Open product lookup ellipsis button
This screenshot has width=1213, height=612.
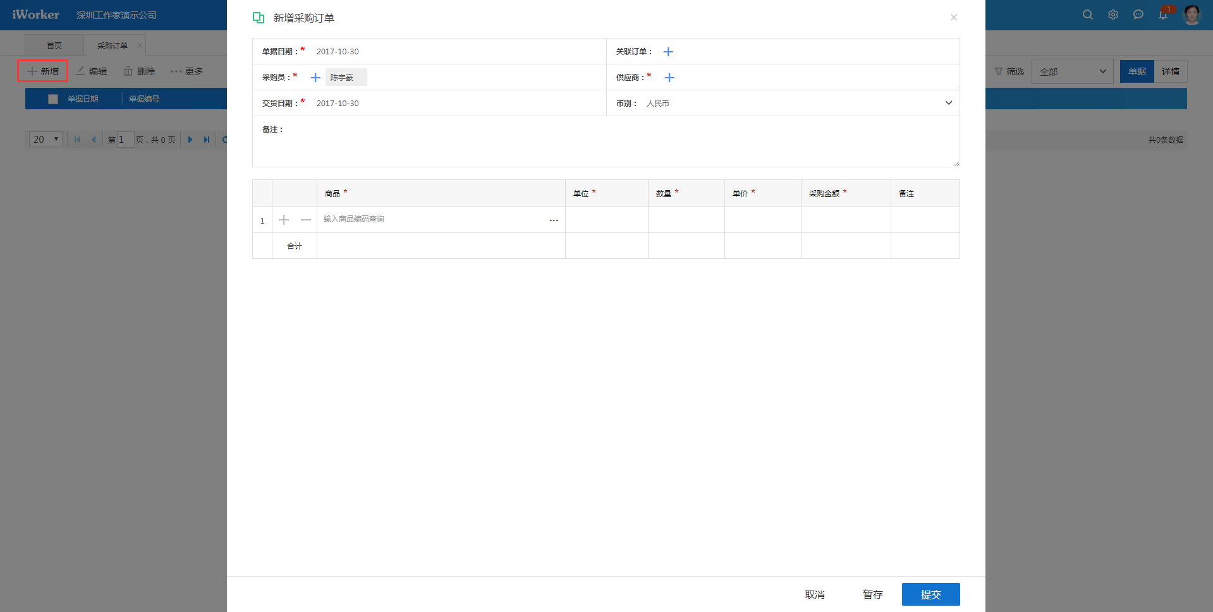(554, 220)
